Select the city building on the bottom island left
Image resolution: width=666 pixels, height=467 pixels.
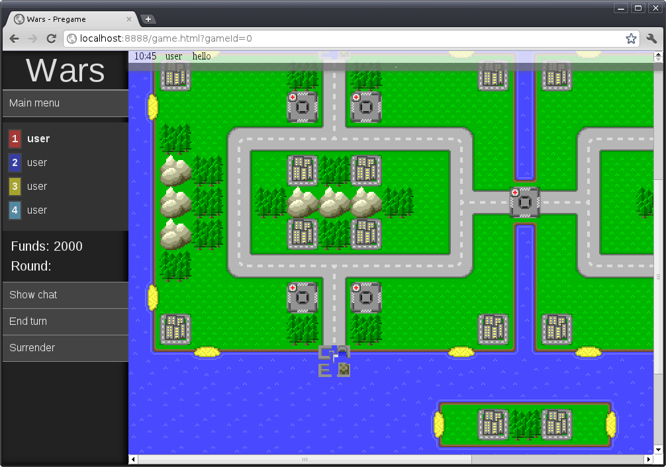click(493, 424)
